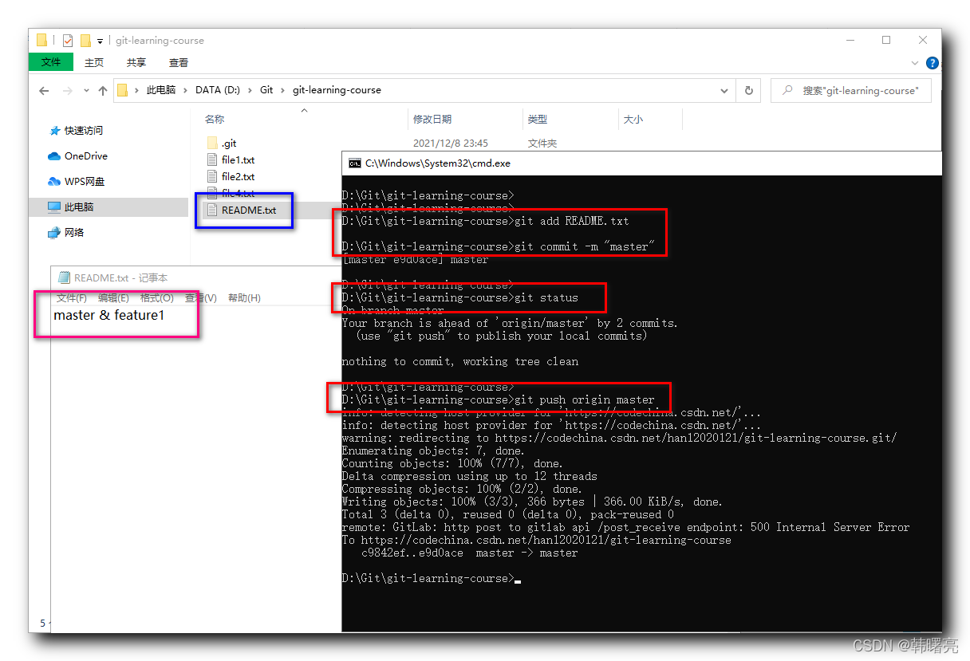Click the text 'master & feature1' in Notepad

click(x=108, y=316)
